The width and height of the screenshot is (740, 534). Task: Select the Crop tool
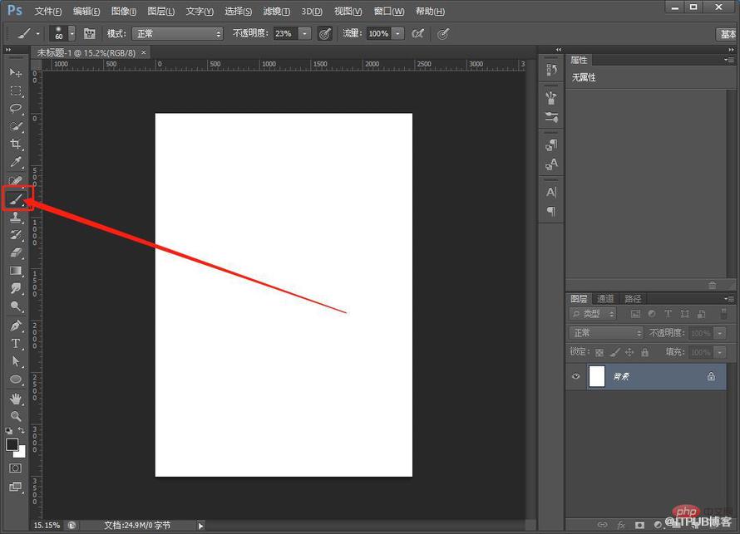click(x=16, y=145)
